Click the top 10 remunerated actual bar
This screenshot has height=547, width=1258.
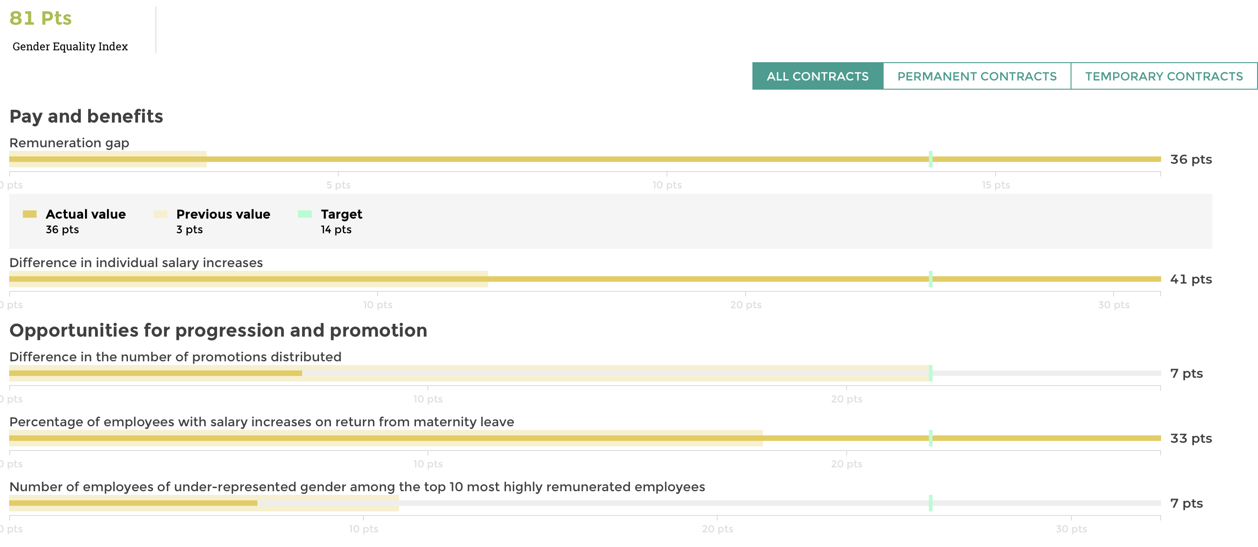(x=133, y=503)
